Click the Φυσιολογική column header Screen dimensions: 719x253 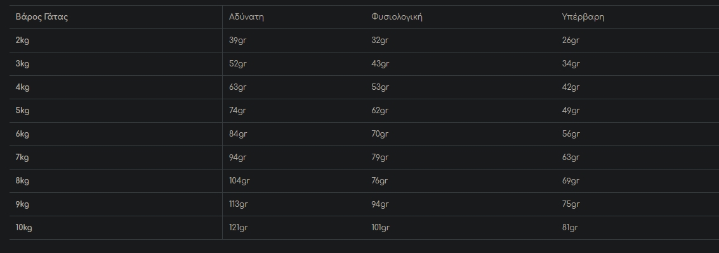click(397, 17)
